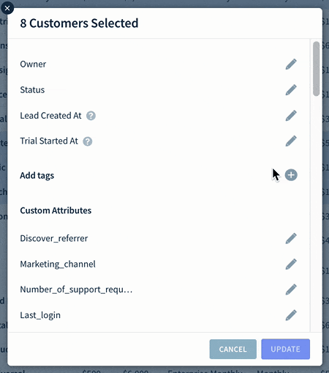Click the Owner field label

click(33, 64)
